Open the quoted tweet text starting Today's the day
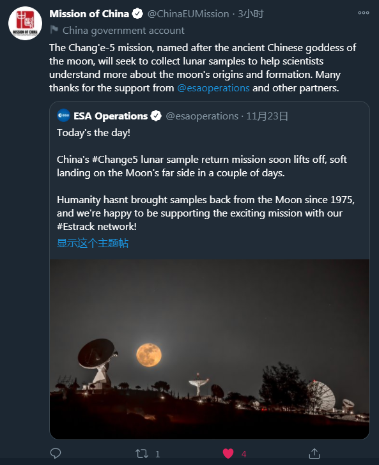Viewport: 379px width, 465px height. (206, 179)
